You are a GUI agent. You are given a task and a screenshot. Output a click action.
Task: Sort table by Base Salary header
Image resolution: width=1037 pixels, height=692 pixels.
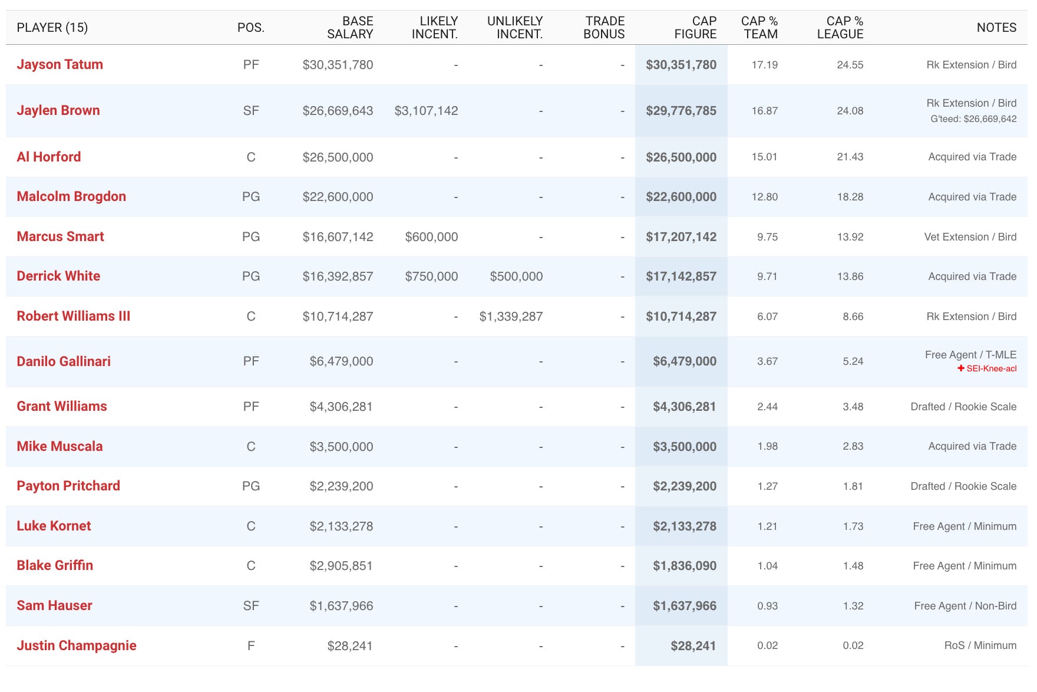click(x=349, y=28)
